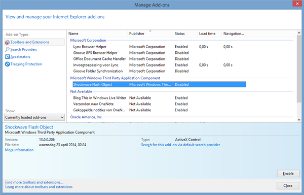Select Blog This in Windows Live Writer

pos(159,98)
